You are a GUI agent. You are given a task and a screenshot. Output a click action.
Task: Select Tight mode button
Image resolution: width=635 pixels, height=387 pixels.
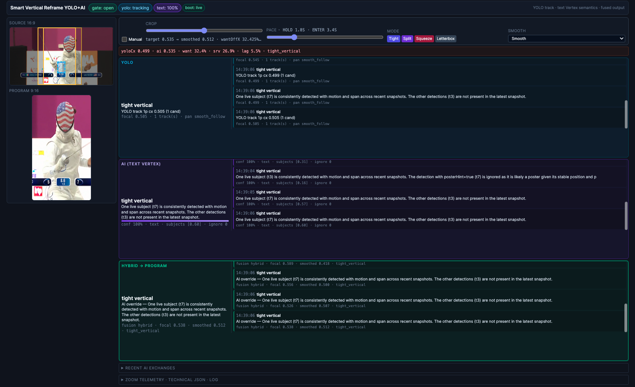394,39
